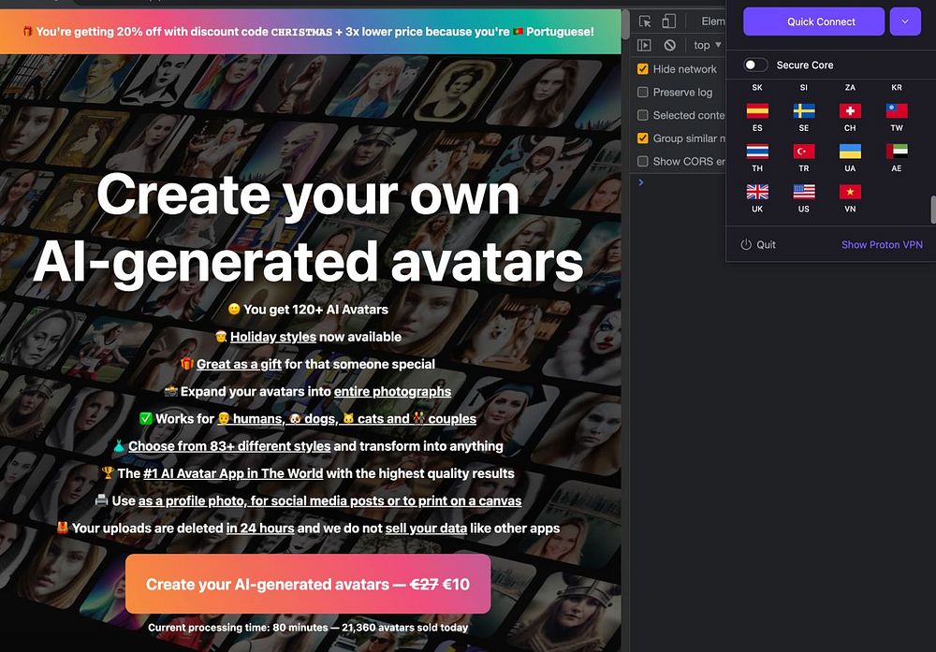The image size is (936, 652).
Task: Select the Thailand flag (TH)
Action: click(757, 152)
